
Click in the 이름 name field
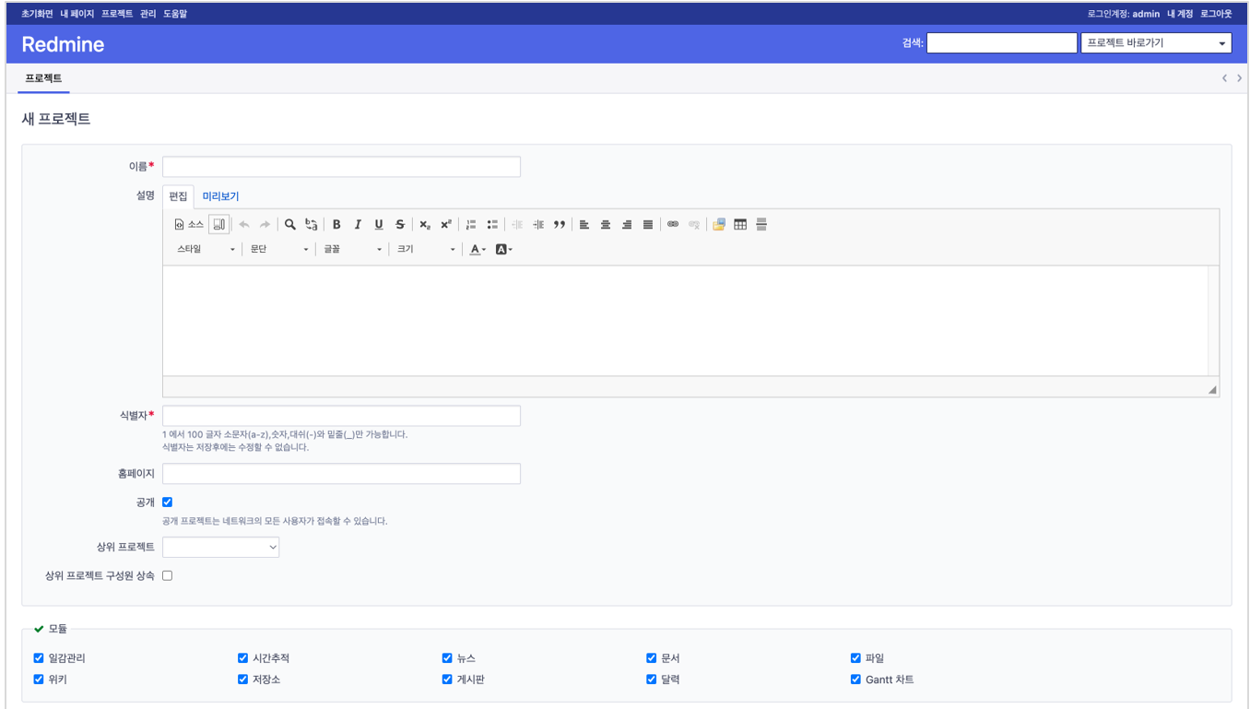click(x=341, y=167)
